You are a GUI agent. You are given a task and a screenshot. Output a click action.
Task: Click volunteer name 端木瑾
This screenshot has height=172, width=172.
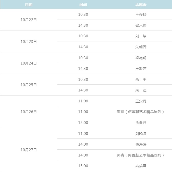tap(141, 25)
